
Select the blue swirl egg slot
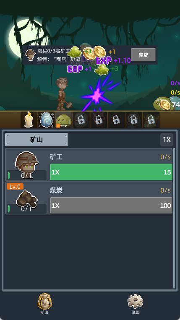[46, 120]
